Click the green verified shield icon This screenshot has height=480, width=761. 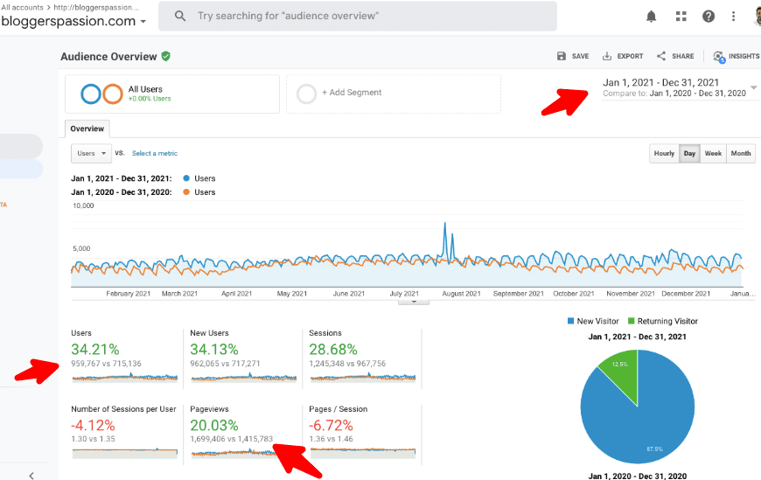[x=165, y=56]
